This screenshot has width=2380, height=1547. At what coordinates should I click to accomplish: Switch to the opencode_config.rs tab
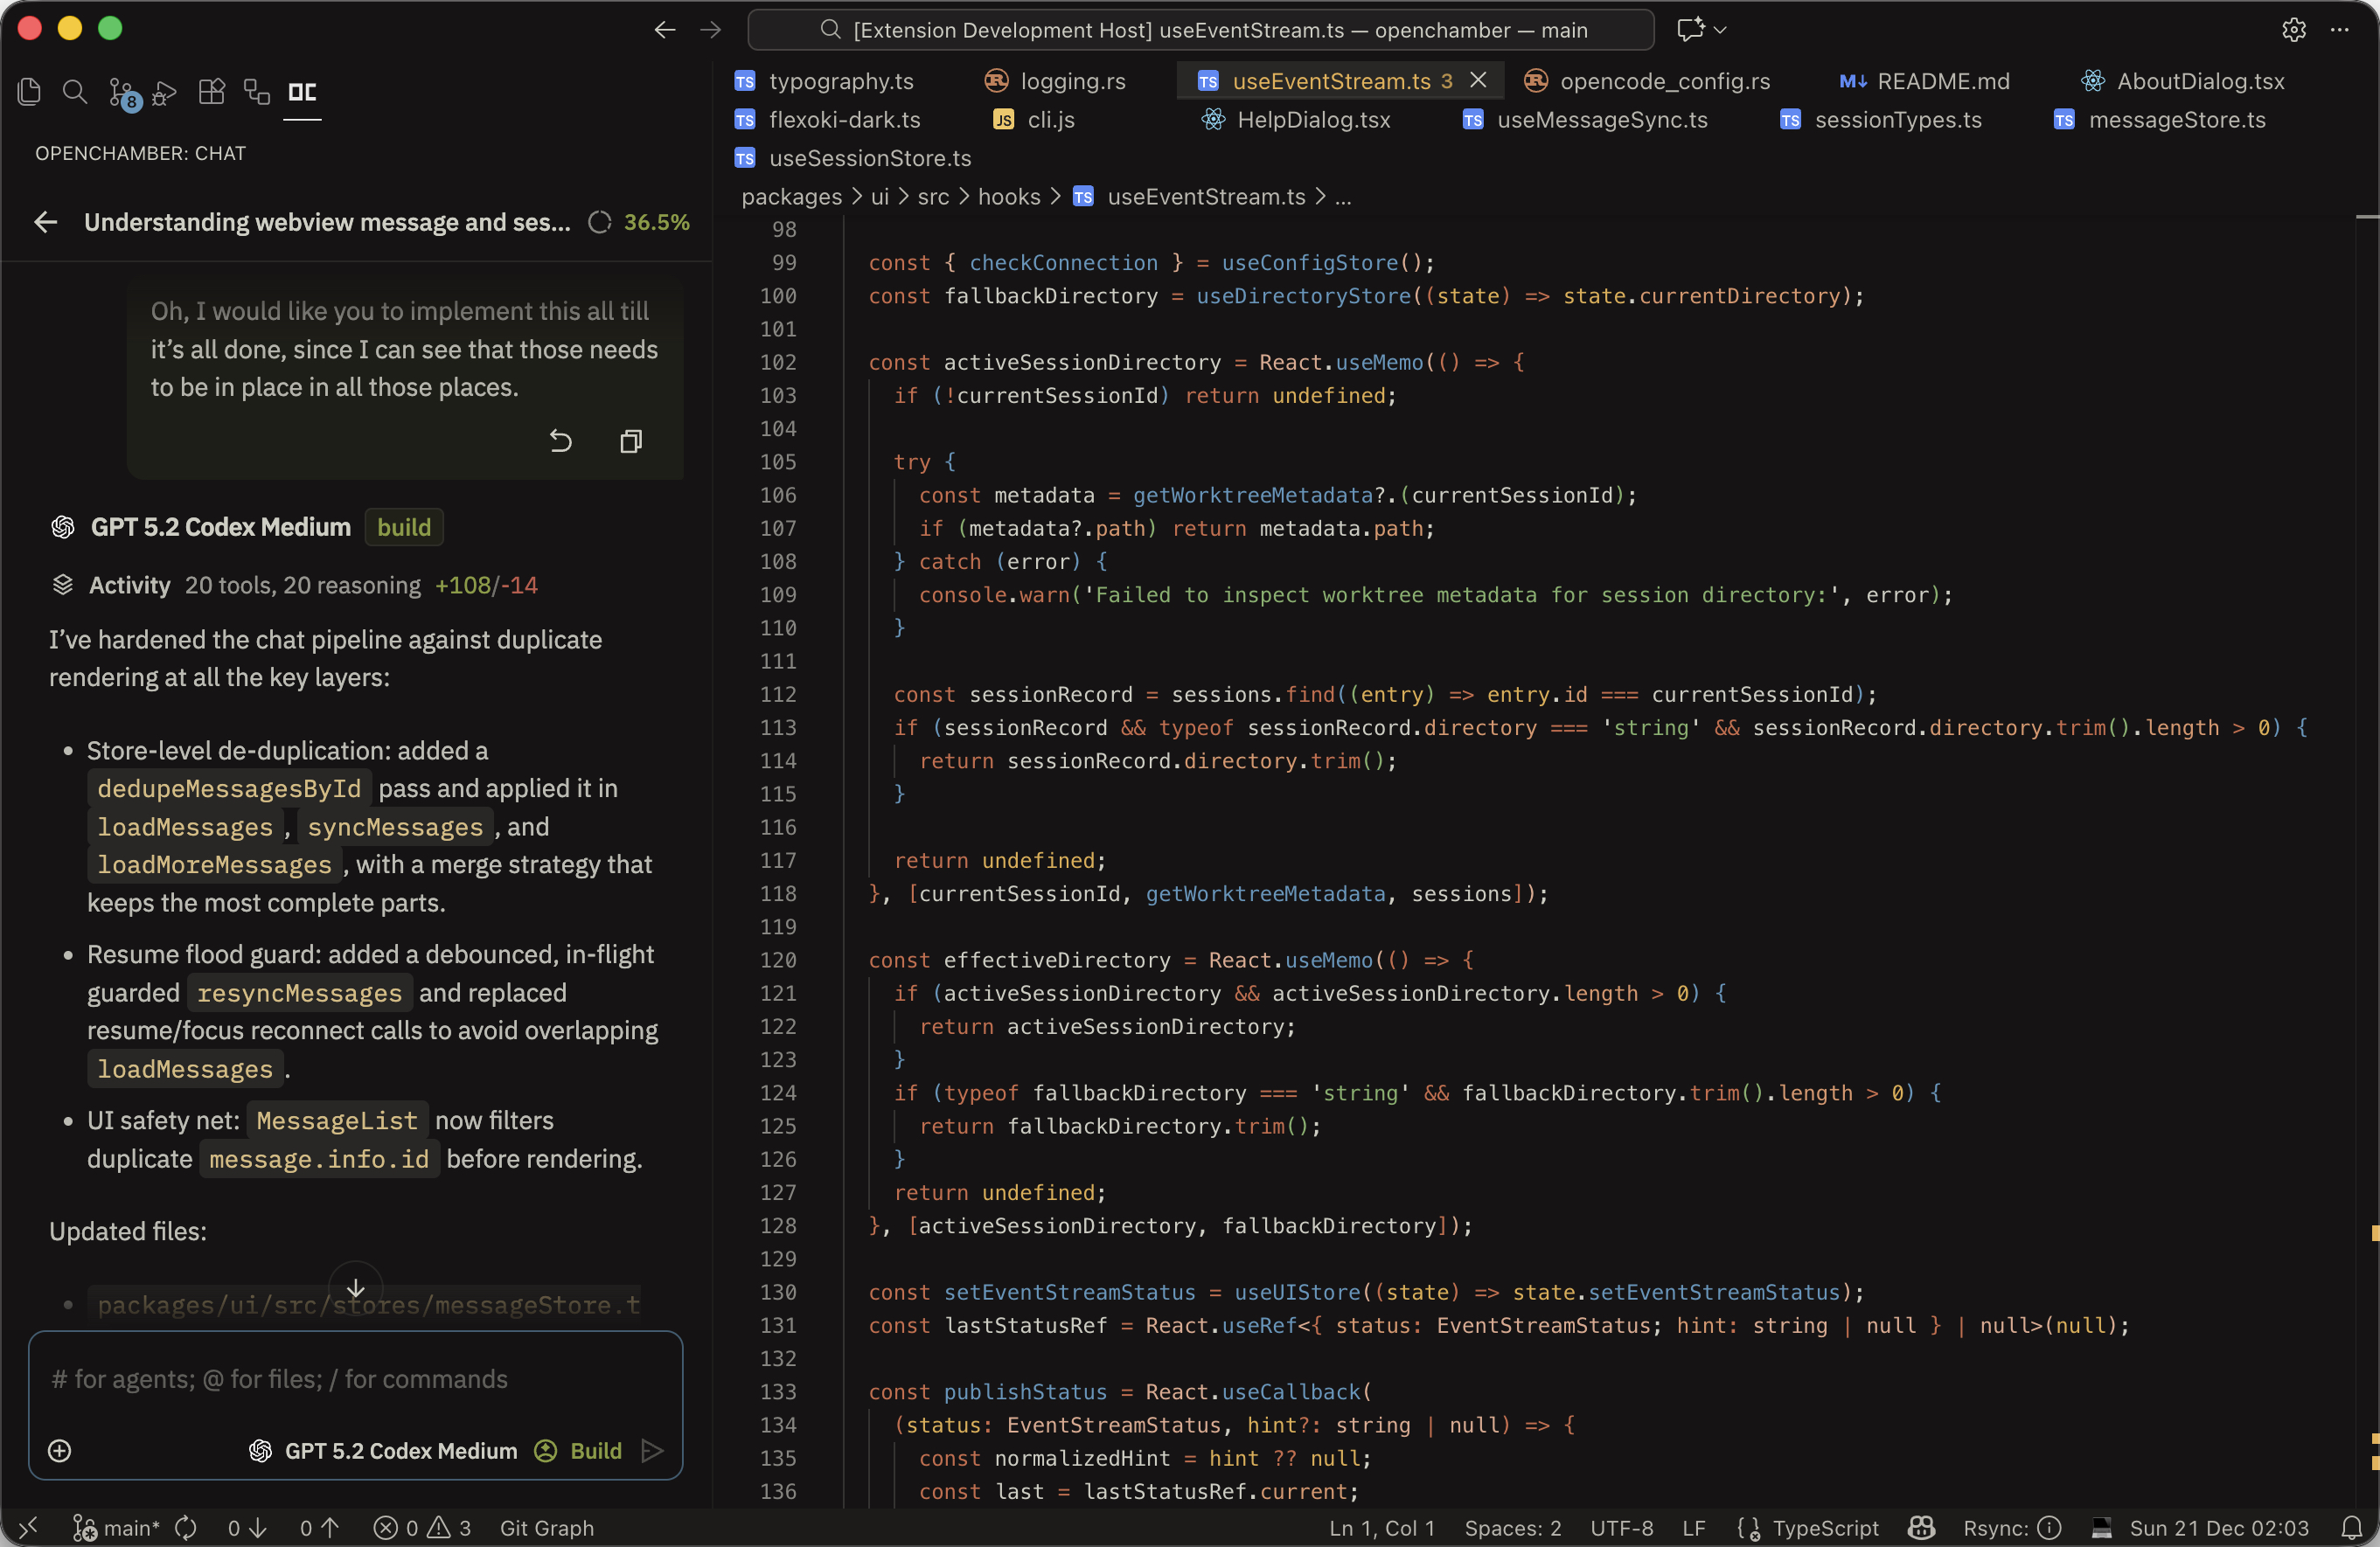click(1647, 81)
